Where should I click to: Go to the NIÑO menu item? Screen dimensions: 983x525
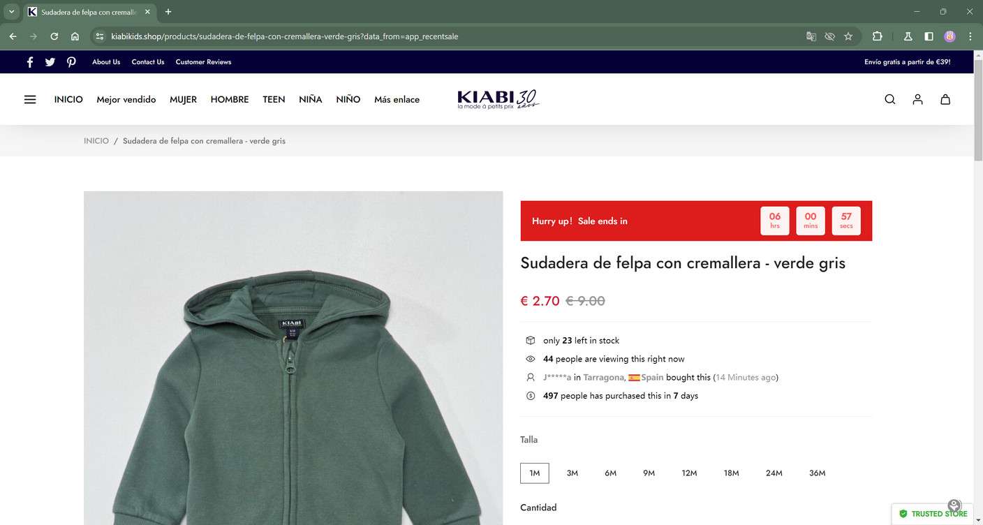[348, 99]
